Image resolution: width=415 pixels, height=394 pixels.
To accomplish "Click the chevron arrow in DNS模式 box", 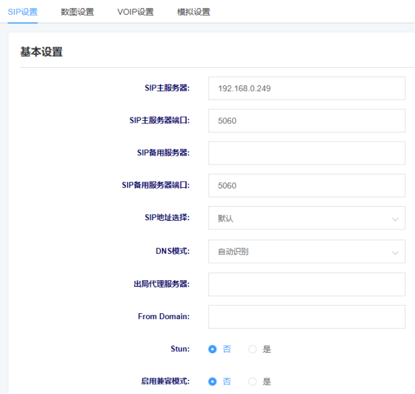I will click(395, 253).
